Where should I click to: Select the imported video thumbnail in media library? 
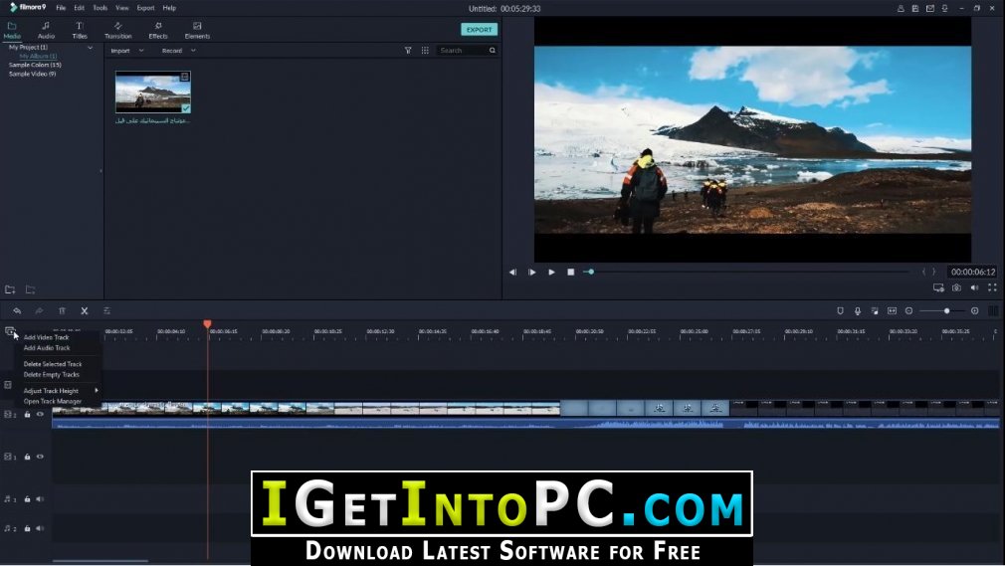tap(152, 92)
